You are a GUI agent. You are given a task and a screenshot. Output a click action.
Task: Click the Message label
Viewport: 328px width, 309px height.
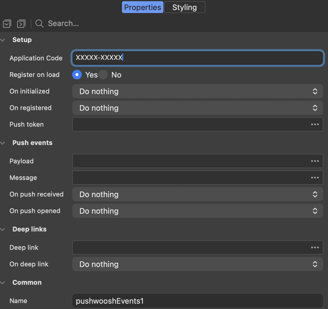(23, 178)
